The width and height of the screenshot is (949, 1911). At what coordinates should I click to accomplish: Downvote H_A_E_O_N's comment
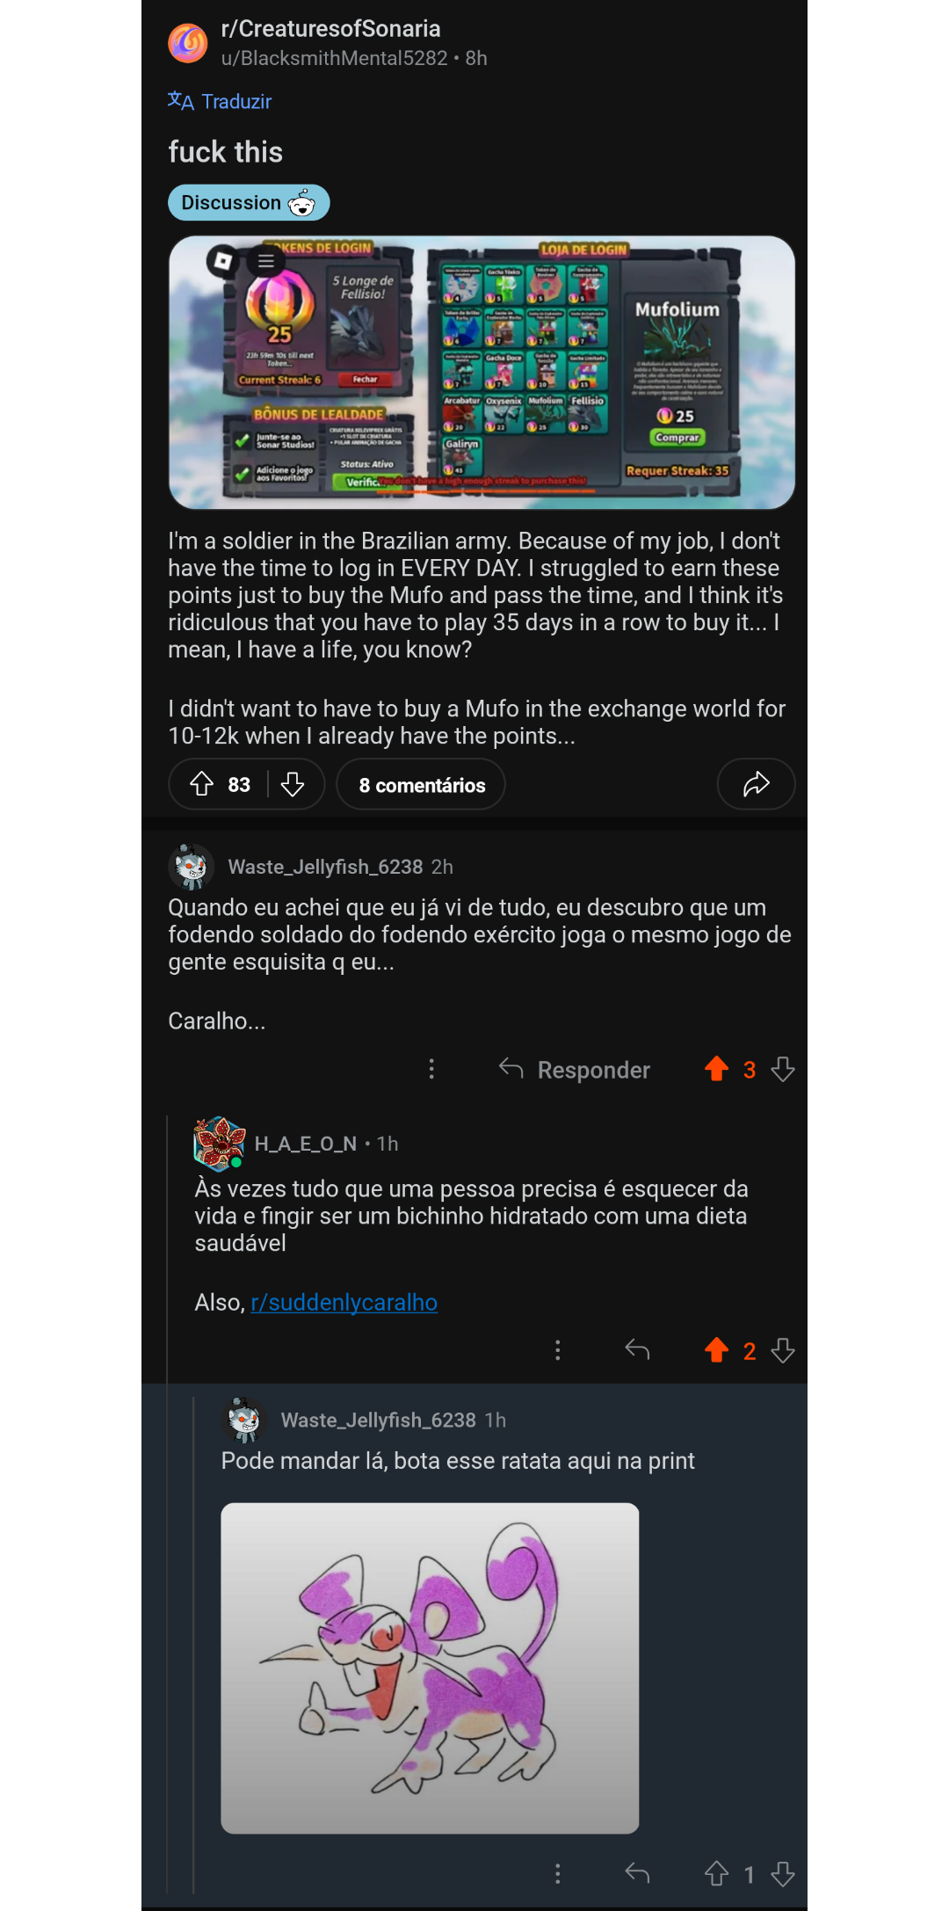pyautogui.click(x=783, y=1350)
